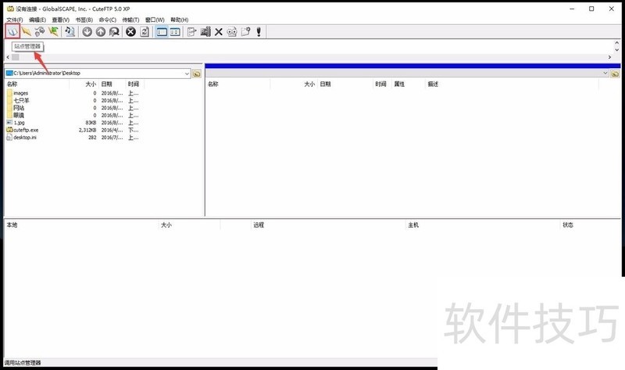The image size is (625, 370).
Task: Click the log scroll-right arrow
Action: [609, 57]
